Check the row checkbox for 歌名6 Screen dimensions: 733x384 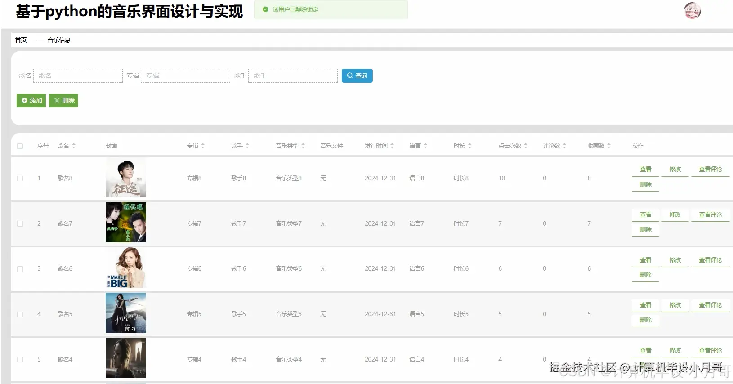(x=20, y=269)
